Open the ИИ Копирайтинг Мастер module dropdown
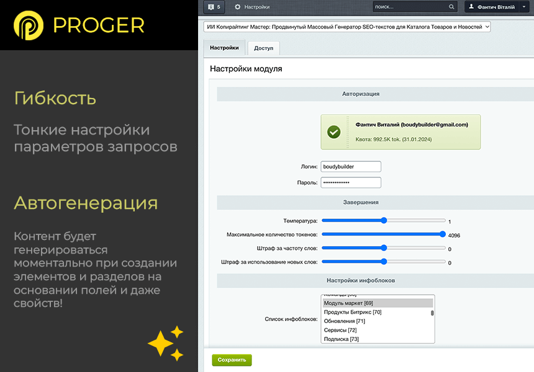This screenshot has width=534, height=372. tap(346, 27)
